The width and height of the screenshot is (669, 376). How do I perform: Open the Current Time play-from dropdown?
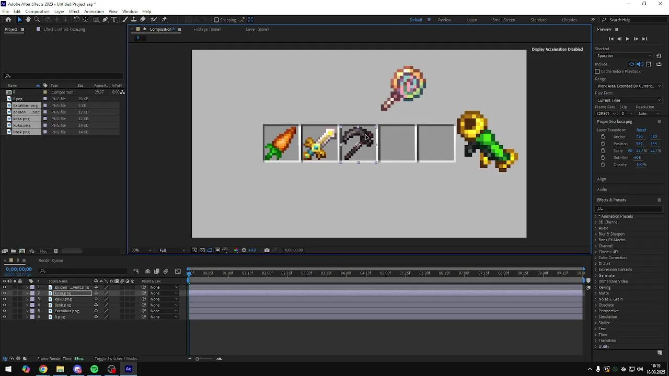(629, 100)
